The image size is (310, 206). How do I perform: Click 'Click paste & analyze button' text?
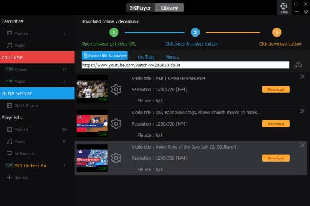click(x=192, y=44)
